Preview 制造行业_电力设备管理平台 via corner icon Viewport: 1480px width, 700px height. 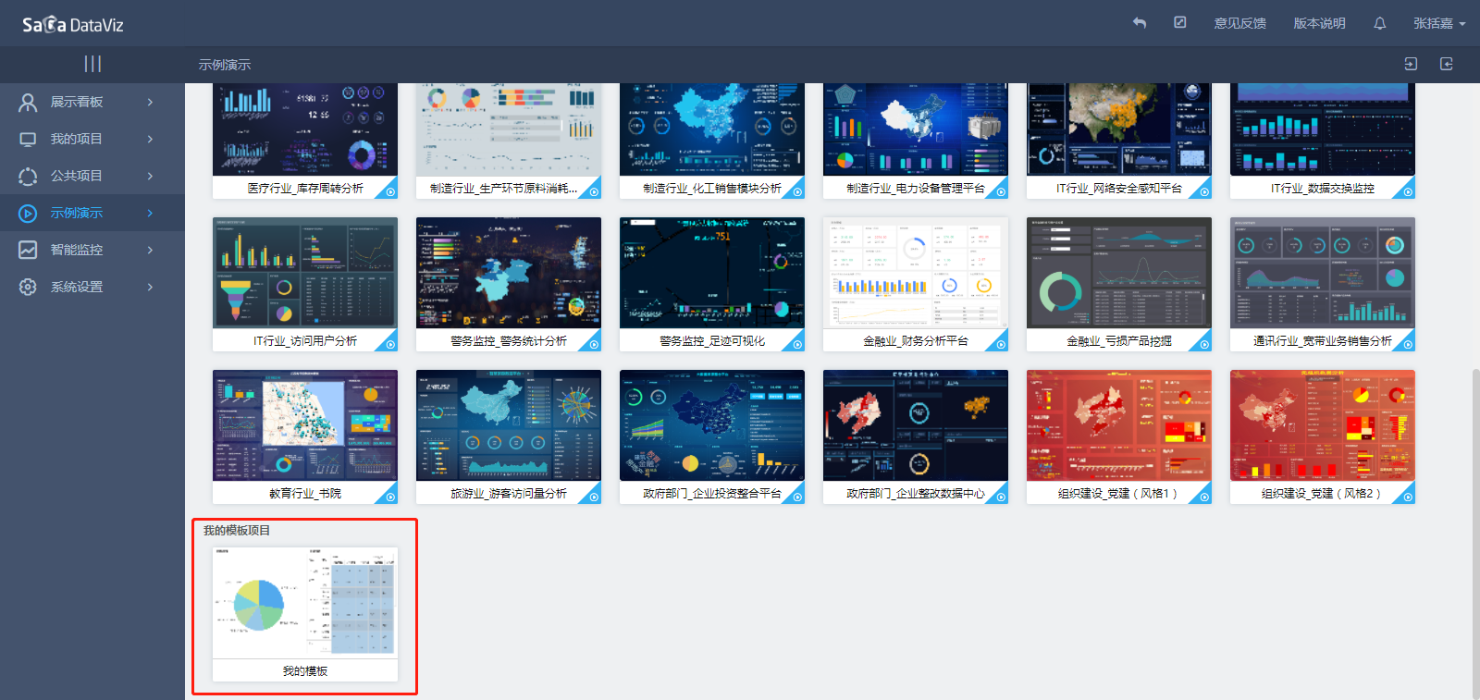coord(1001,191)
